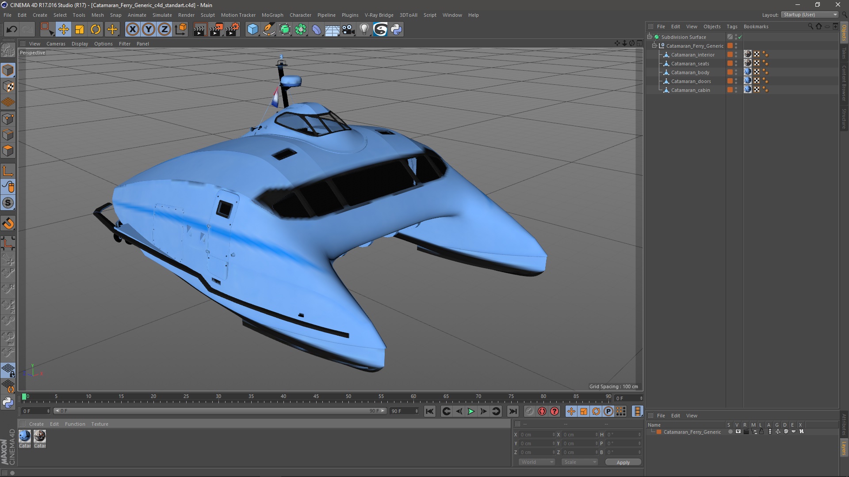This screenshot has width=849, height=477.
Task: Select the Catamaran_doors object
Action: pos(691,81)
